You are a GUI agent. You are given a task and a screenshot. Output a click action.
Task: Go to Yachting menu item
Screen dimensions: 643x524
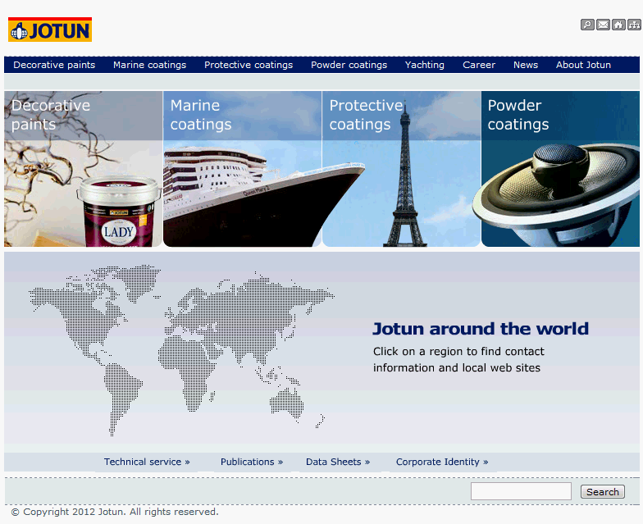click(x=425, y=65)
